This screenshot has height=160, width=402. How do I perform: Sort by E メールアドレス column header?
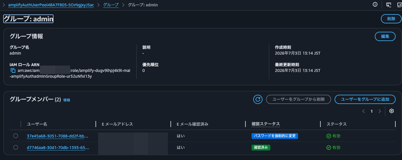pos(117,124)
